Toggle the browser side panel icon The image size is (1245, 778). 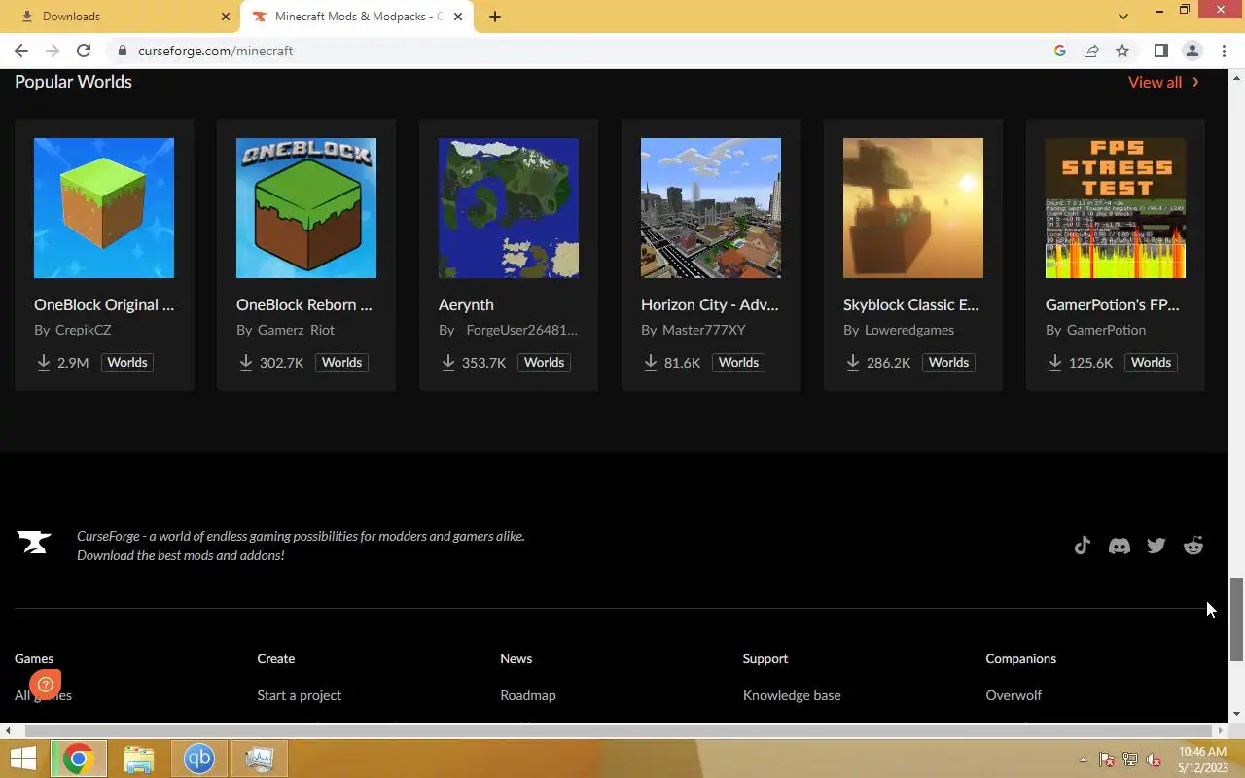[1160, 51]
